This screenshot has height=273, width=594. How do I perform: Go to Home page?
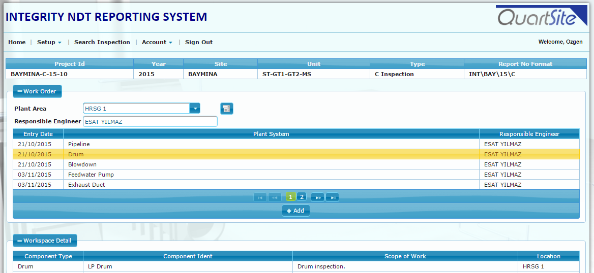17,42
